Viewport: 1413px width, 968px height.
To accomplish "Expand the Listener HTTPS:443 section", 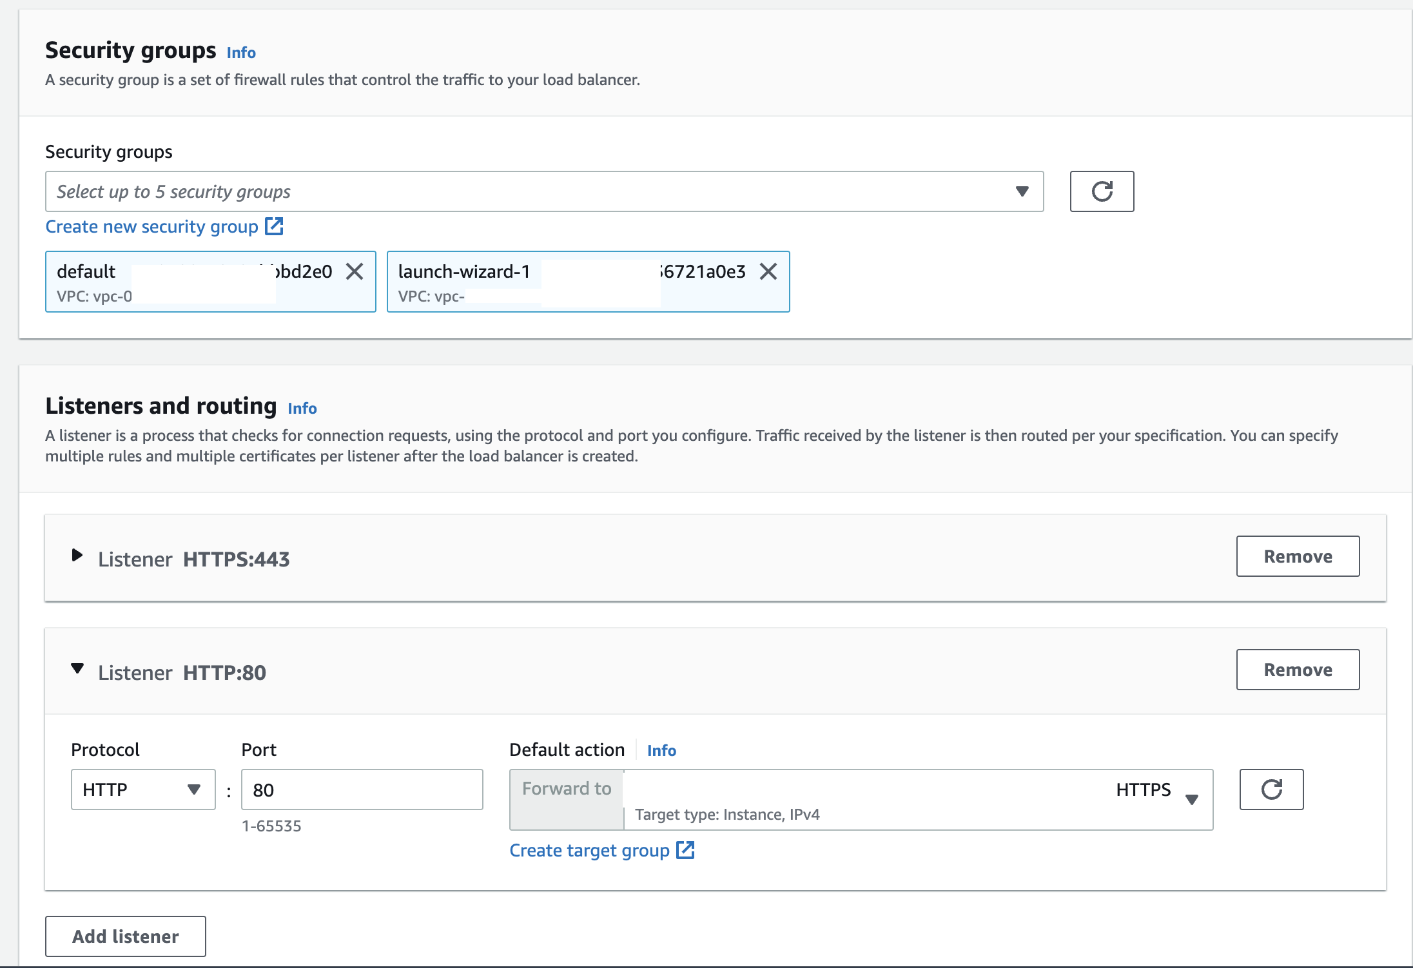I will click(77, 556).
